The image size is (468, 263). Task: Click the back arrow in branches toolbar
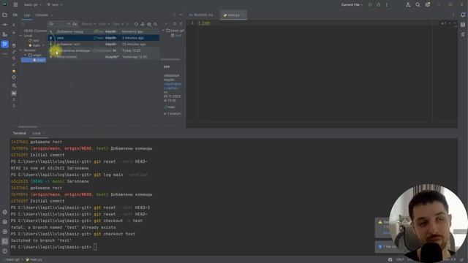coord(14,24)
